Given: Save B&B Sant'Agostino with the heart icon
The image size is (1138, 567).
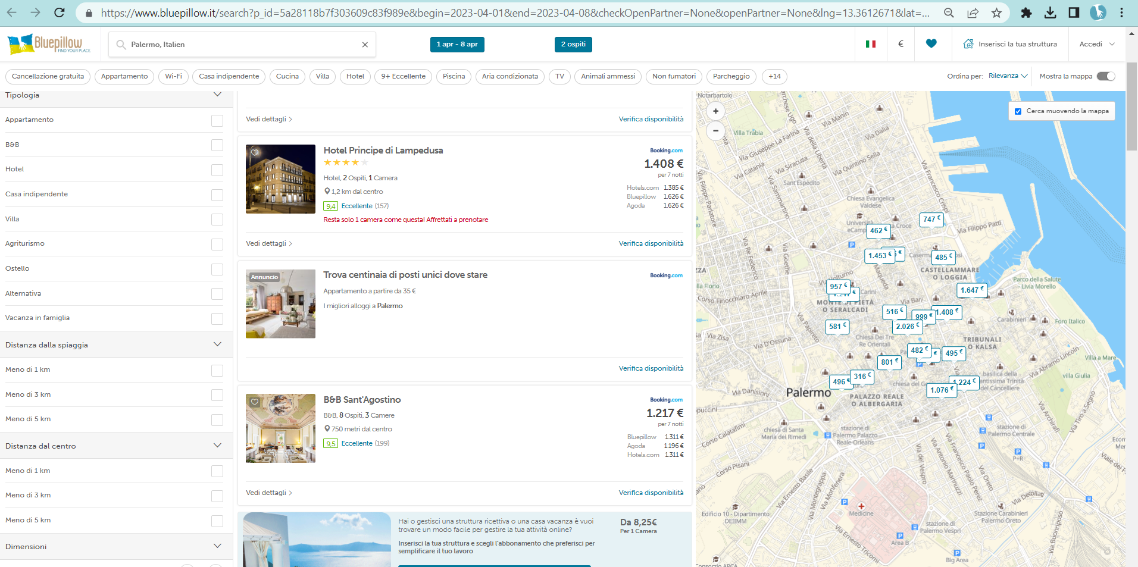Looking at the screenshot, I should pyautogui.click(x=256, y=403).
